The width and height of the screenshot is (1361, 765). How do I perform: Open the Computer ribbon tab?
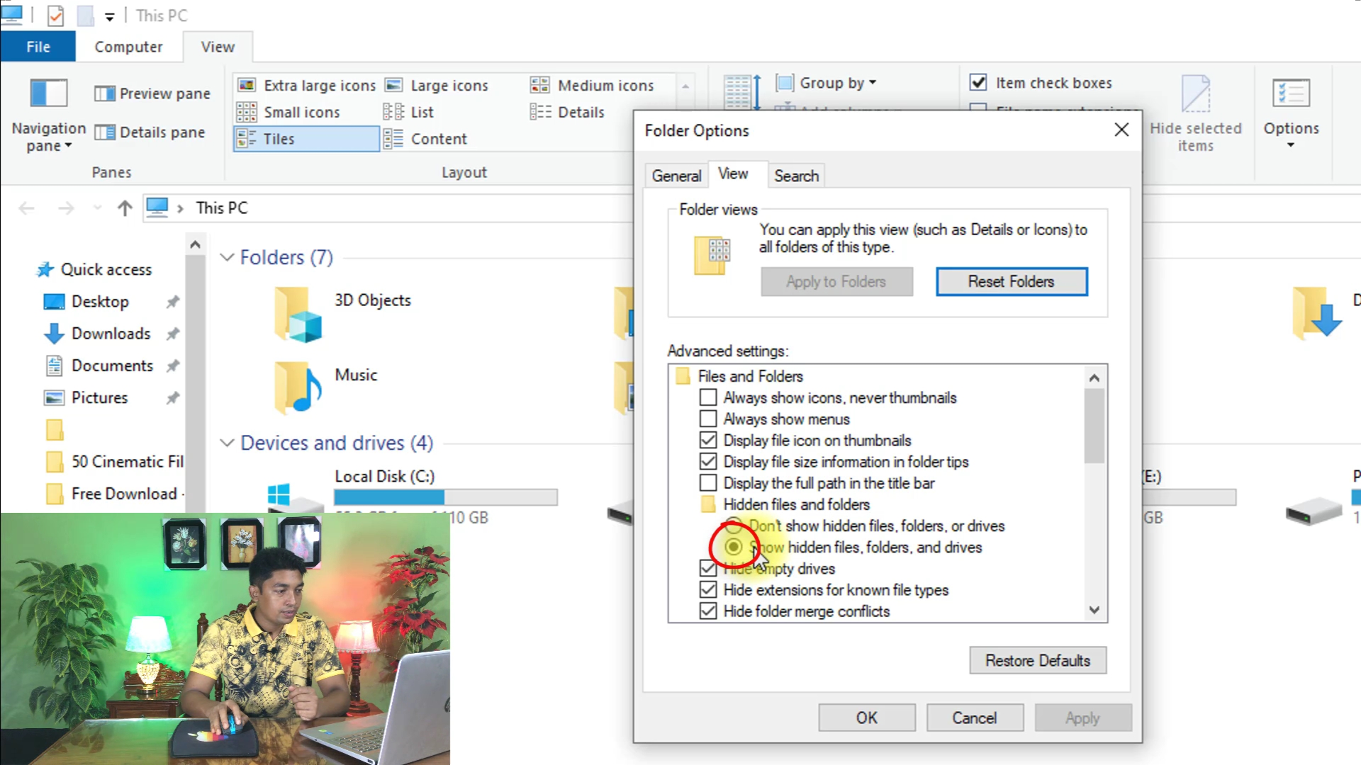pyautogui.click(x=128, y=47)
